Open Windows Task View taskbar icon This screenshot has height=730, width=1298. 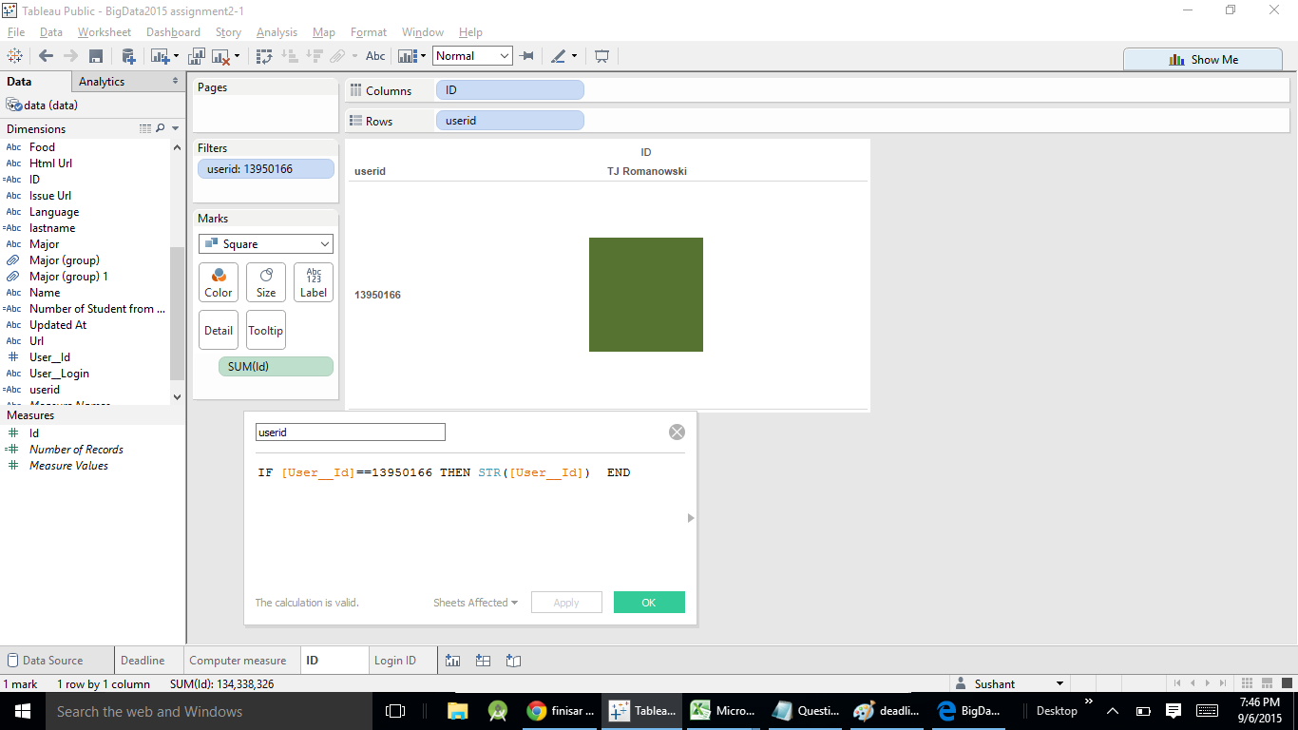pyautogui.click(x=395, y=711)
